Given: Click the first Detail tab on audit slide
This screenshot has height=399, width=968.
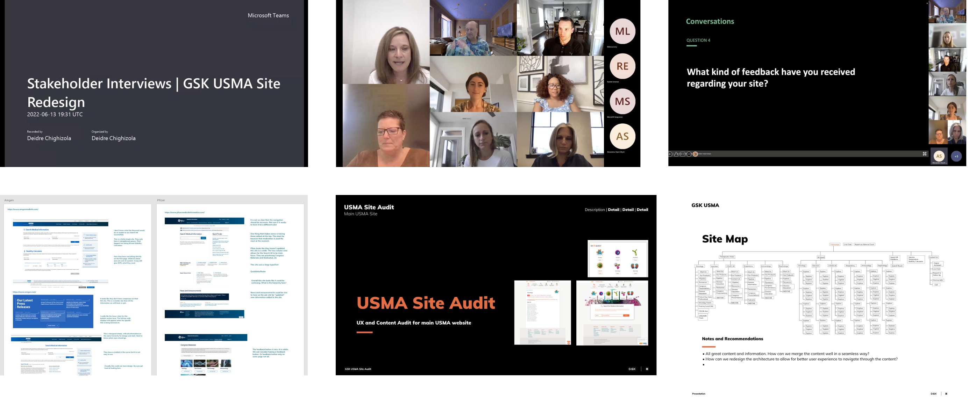Looking at the screenshot, I should tap(613, 210).
